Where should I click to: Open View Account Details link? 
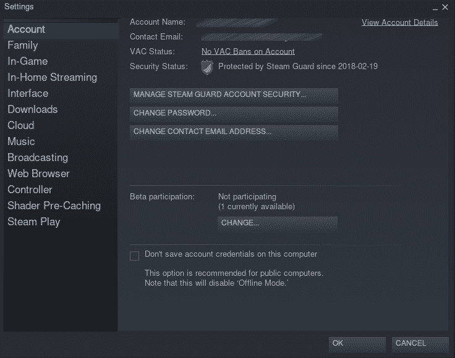click(x=399, y=22)
